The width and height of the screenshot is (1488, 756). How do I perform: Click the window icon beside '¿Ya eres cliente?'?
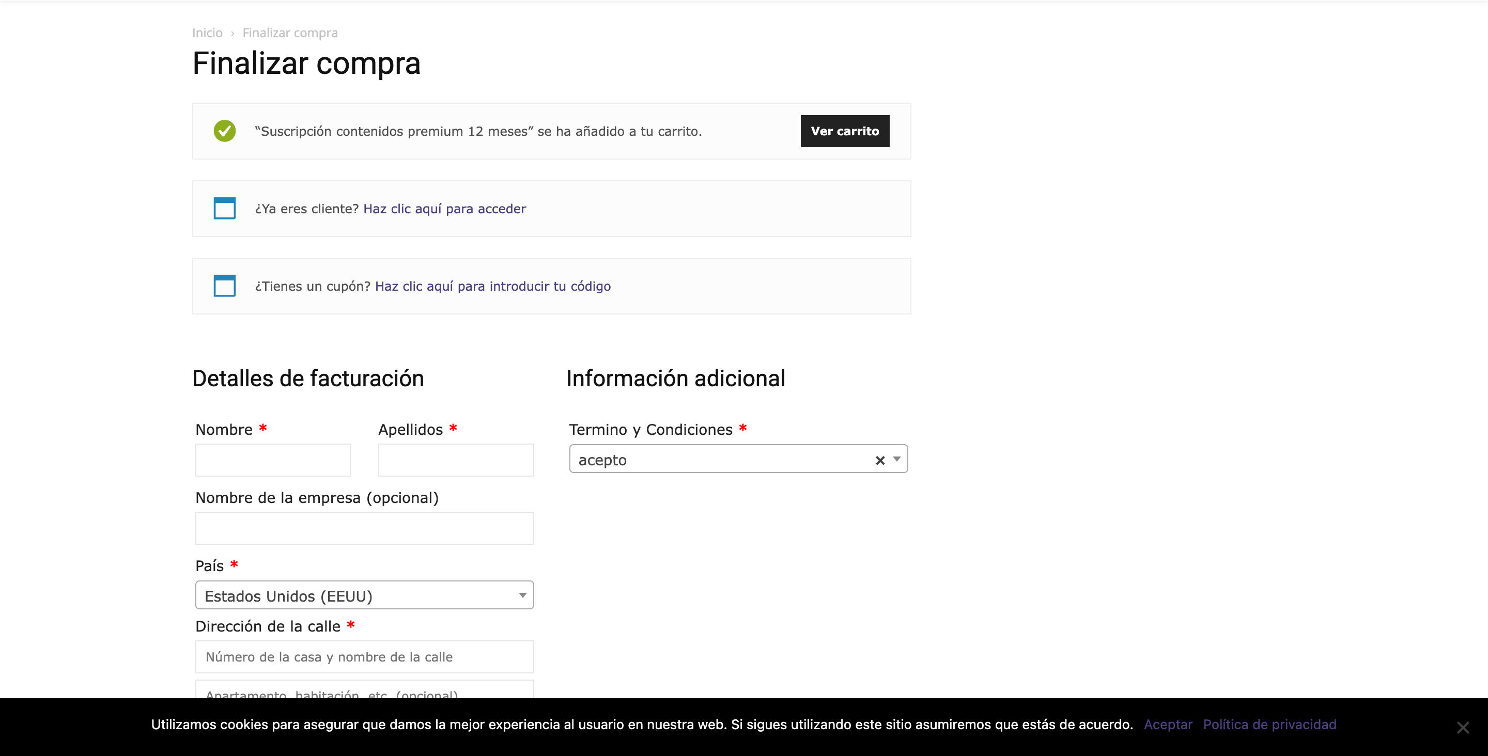click(x=225, y=209)
